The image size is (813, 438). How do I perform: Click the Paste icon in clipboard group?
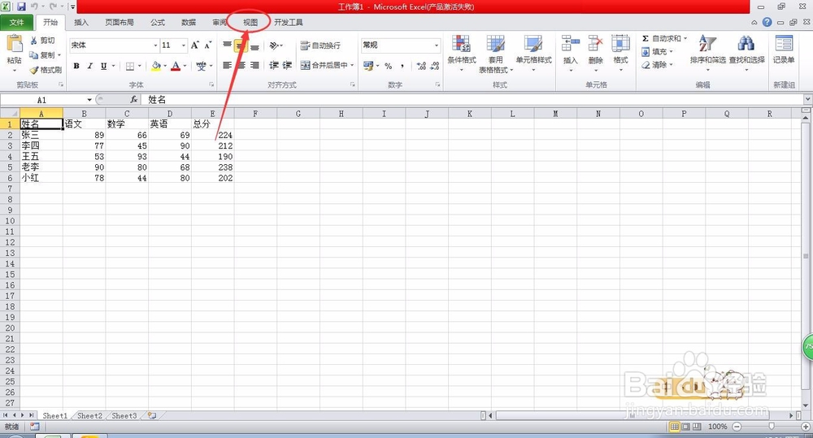click(x=15, y=44)
